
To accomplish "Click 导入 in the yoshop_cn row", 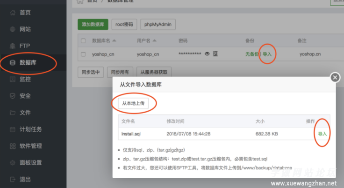I will 267,54.
